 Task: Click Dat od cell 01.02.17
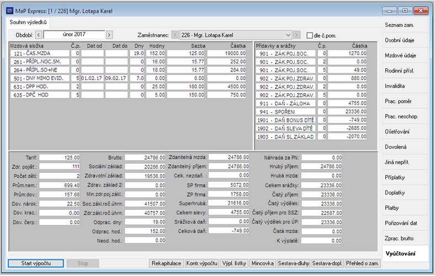tap(92, 78)
